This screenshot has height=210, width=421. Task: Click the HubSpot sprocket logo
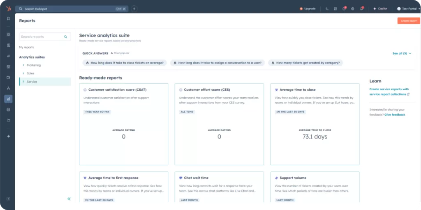[9, 9]
